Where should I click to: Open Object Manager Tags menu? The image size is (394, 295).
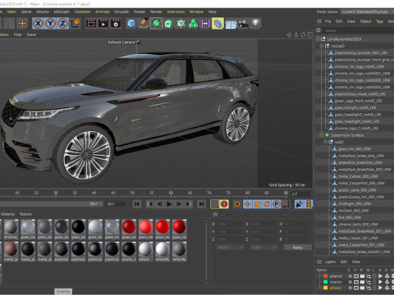[379, 21]
